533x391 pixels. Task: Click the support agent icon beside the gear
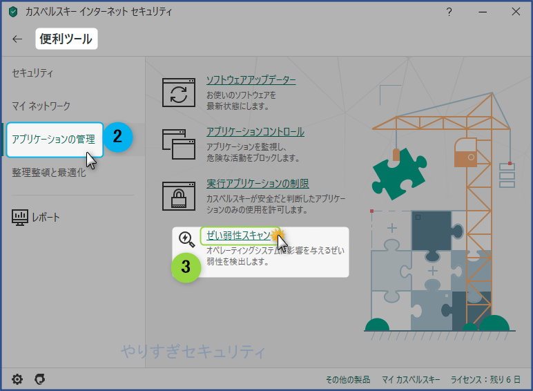pyautogui.click(x=40, y=379)
